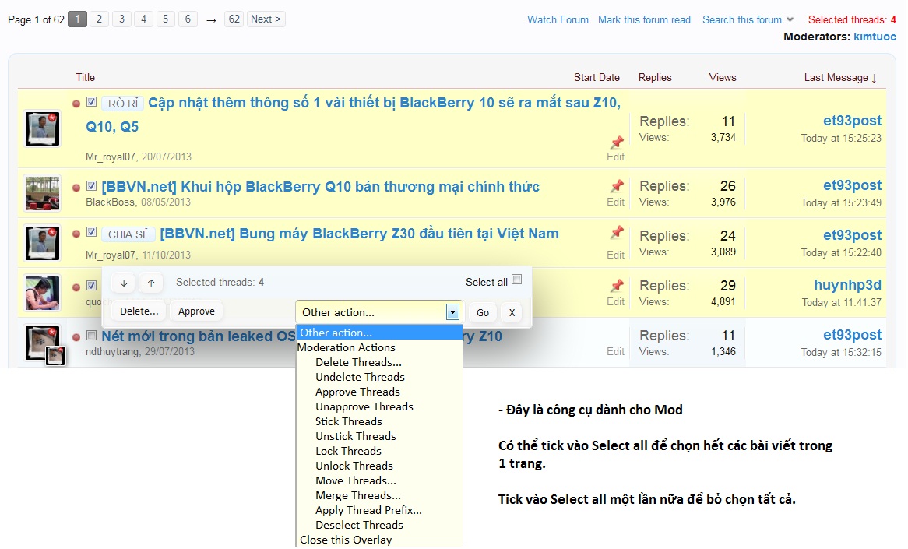
Task: Tick the Select all checkbox
Action: click(x=517, y=279)
